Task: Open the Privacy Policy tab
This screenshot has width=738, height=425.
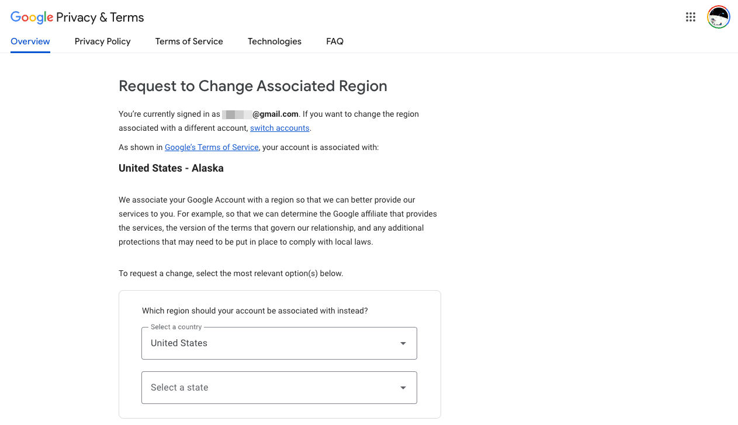Action: coord(103,41)
